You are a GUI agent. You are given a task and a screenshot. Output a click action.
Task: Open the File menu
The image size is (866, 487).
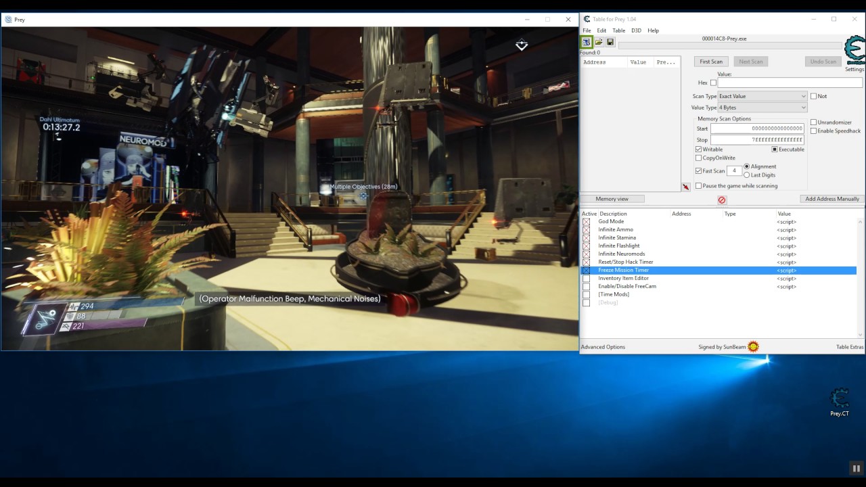point(587,30)
